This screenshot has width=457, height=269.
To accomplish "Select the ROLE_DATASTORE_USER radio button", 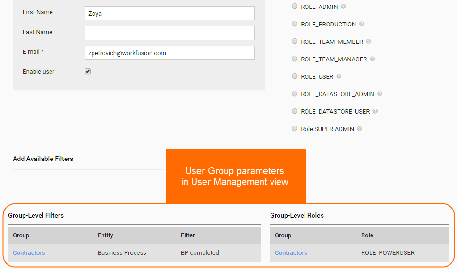I will coord(295,111).
